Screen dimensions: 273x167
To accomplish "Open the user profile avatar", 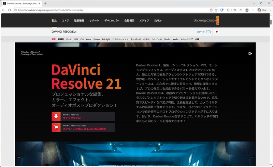I will 247,10.
